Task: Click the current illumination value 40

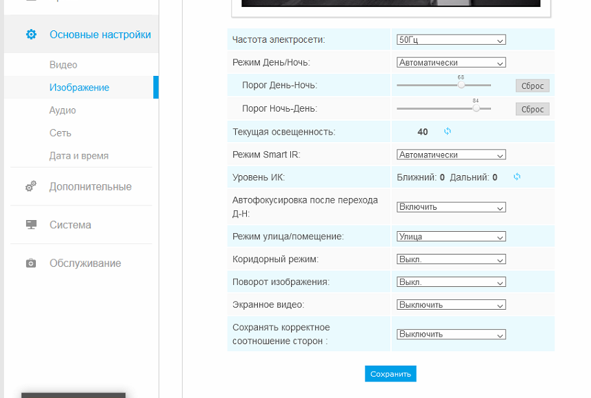Action: pos(423,132)
